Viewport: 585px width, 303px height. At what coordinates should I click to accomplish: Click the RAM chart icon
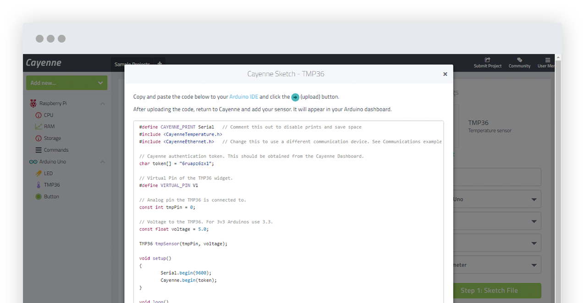[x=39, y=127]
